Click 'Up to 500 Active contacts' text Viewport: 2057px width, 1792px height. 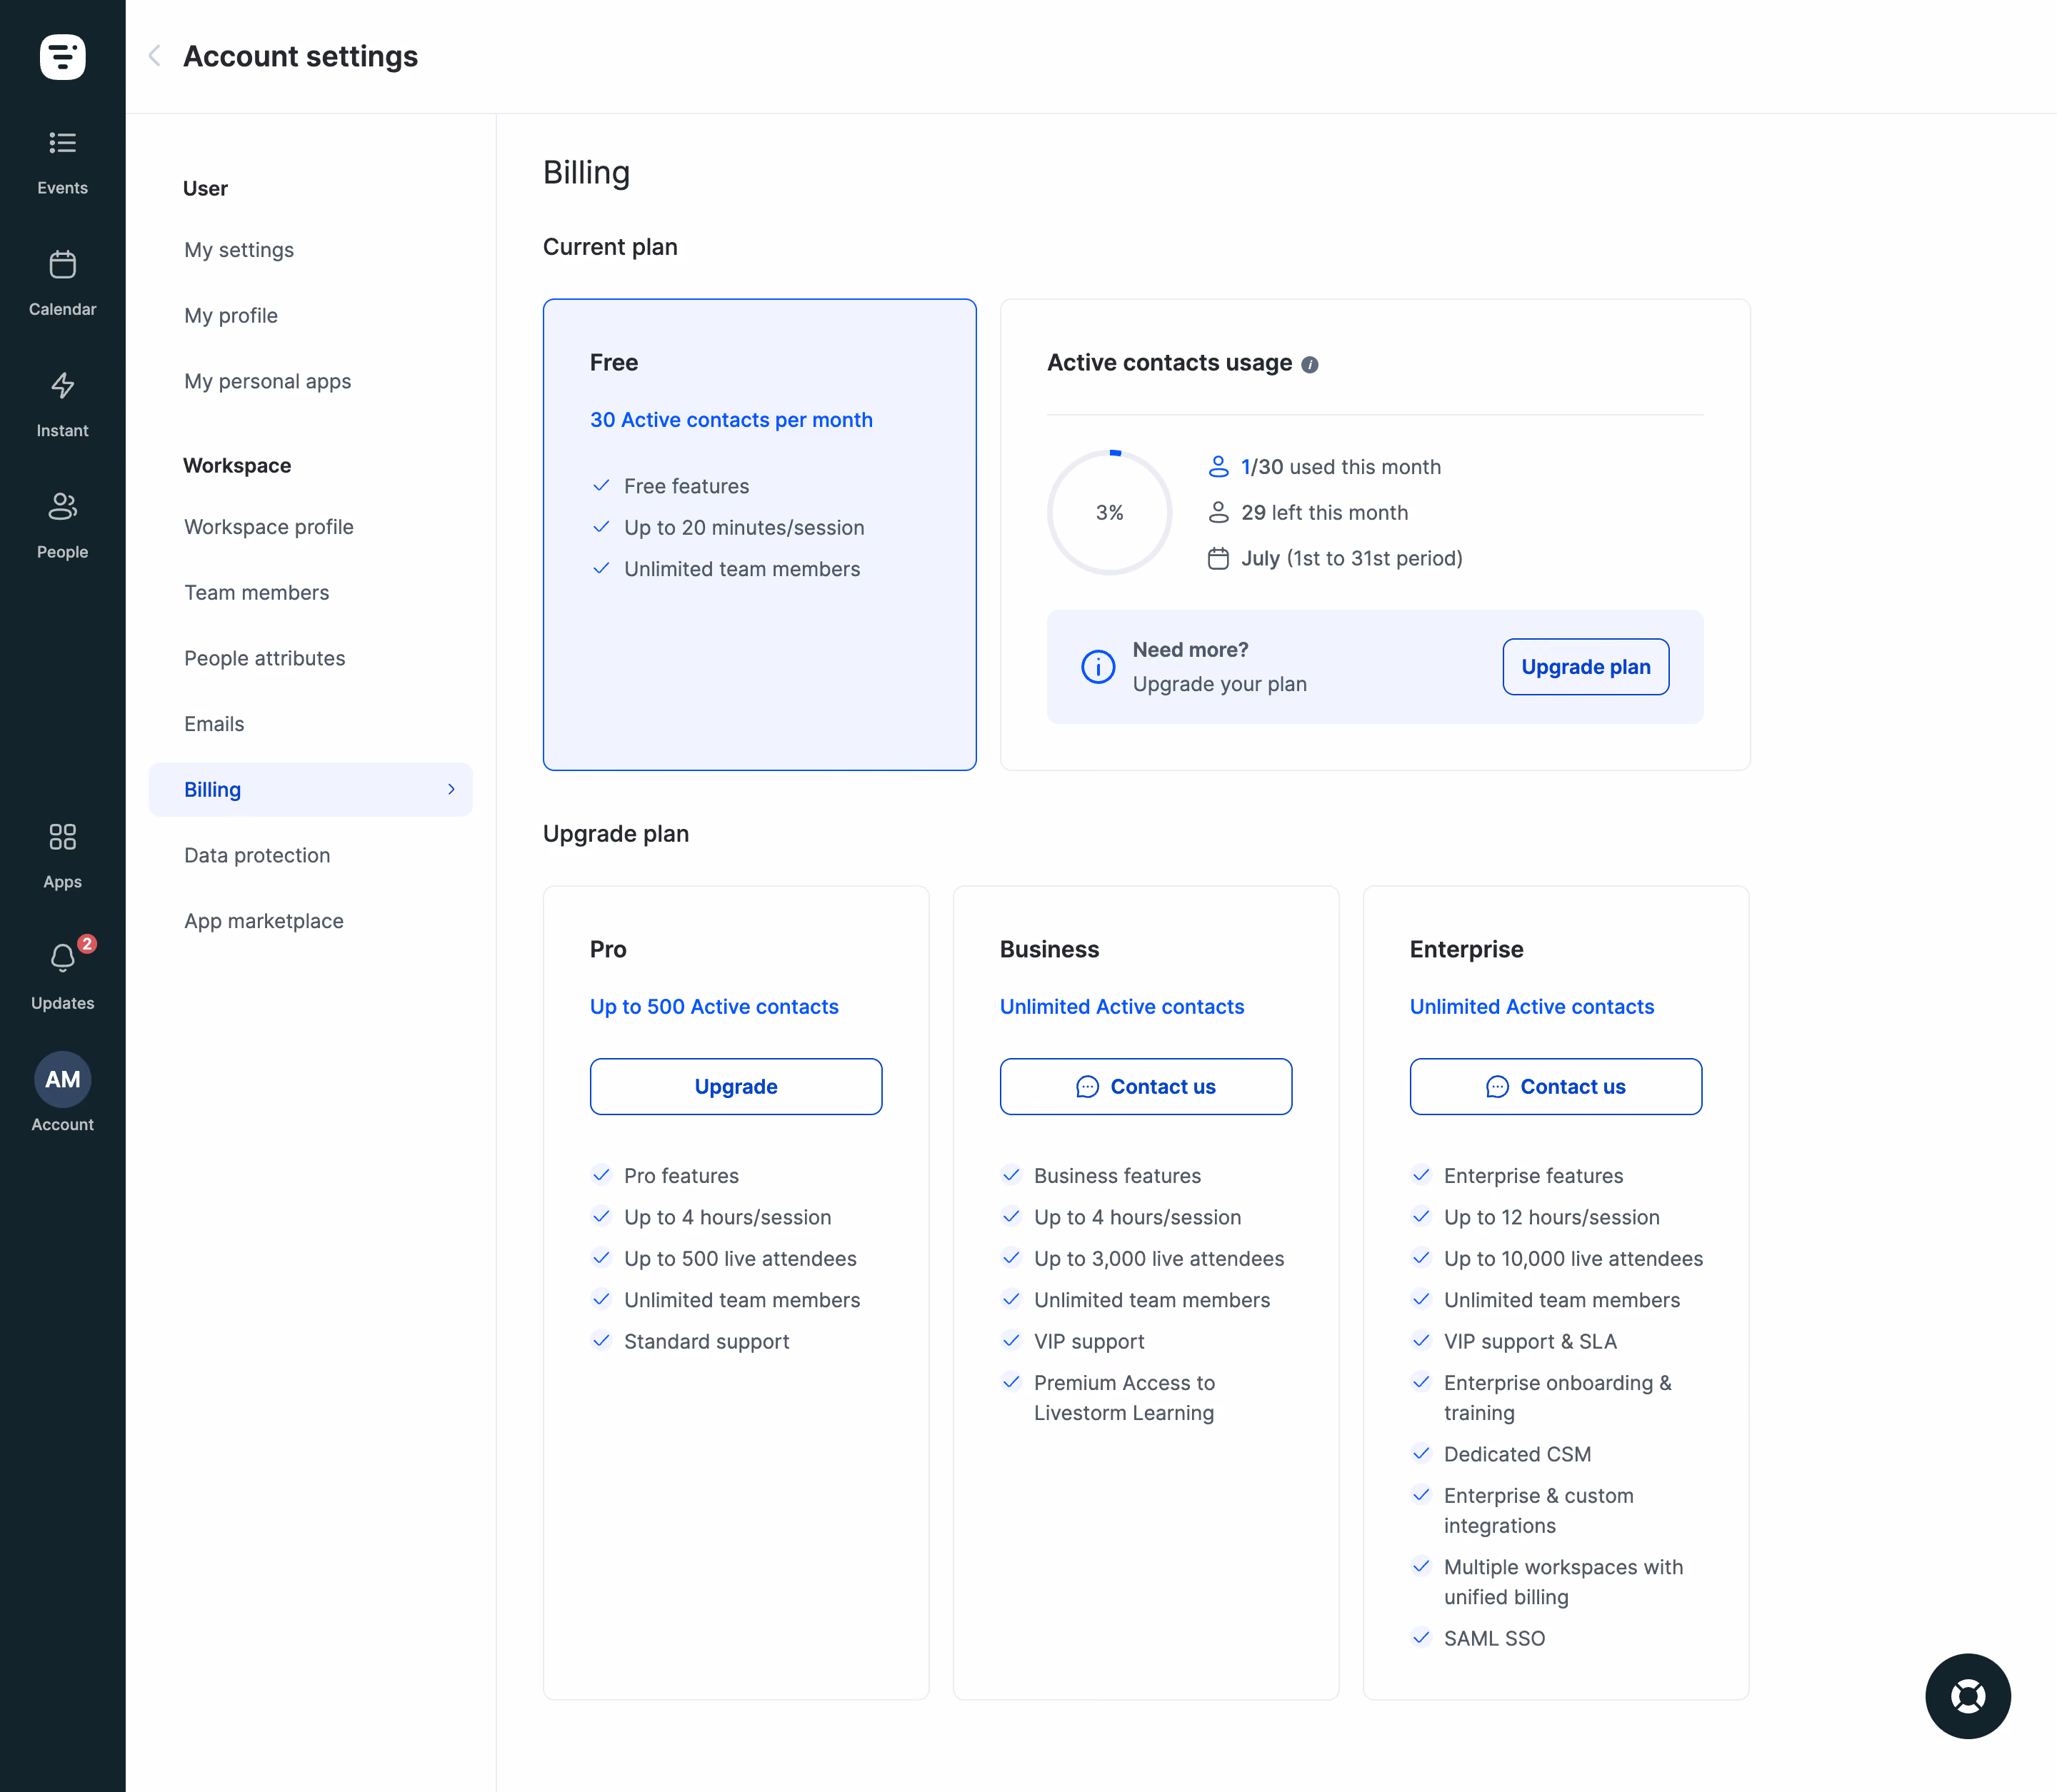pos(714,1007)
